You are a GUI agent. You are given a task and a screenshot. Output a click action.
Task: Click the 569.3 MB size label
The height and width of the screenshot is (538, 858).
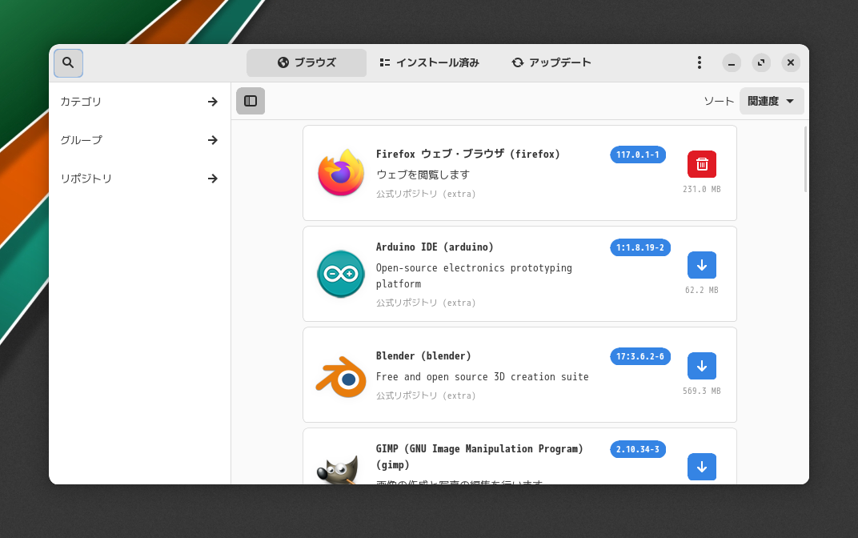point(701,391)
